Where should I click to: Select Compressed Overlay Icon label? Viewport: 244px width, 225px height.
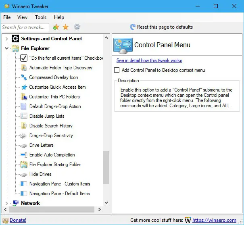coord(54,77)
